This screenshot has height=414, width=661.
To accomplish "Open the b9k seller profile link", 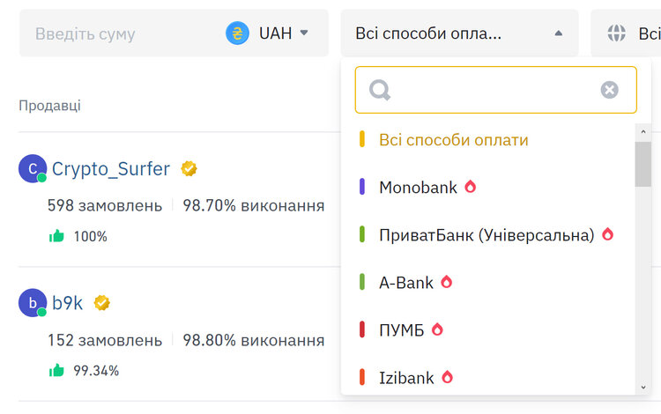I will coord(68,303).
